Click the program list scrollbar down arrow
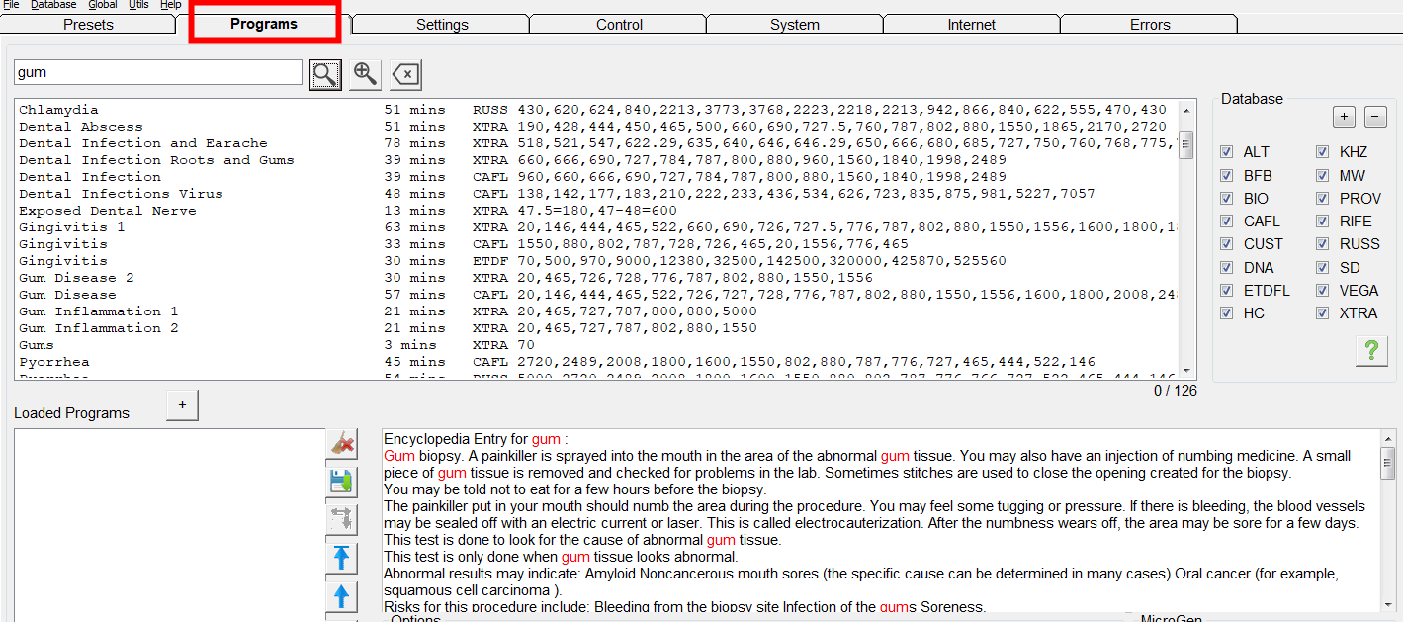The height and width of the screenshot is (622, 1403). [x=1186, y=372]
